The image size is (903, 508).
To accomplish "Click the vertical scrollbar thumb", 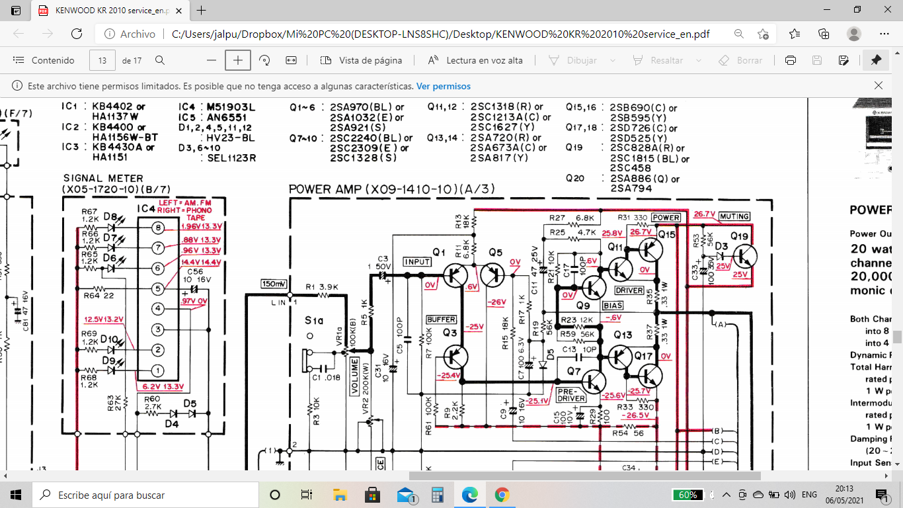I will coord(897,337).
